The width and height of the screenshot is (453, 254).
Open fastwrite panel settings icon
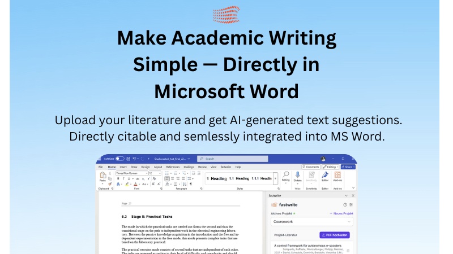click(351, 204)
